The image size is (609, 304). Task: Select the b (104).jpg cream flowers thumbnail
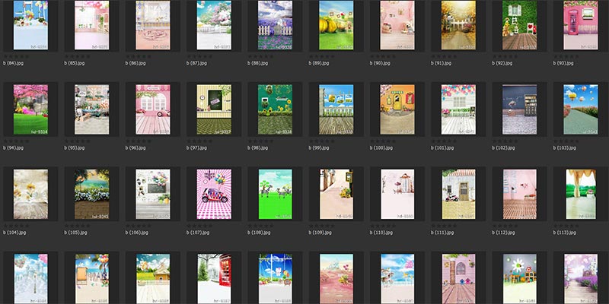pyautogui.click(x=30, y=194)
